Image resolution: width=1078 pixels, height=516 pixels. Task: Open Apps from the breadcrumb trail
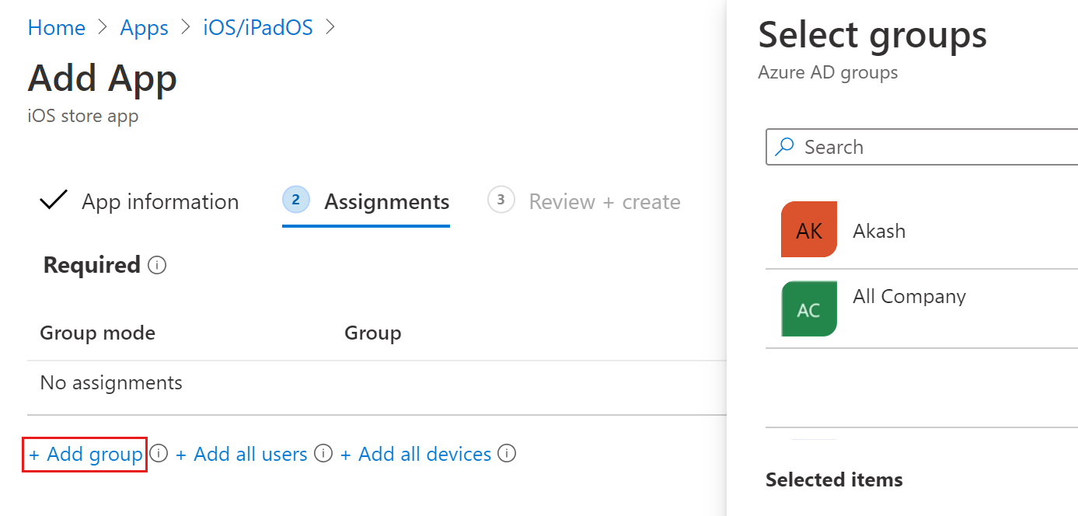click(x=144, y=27)
